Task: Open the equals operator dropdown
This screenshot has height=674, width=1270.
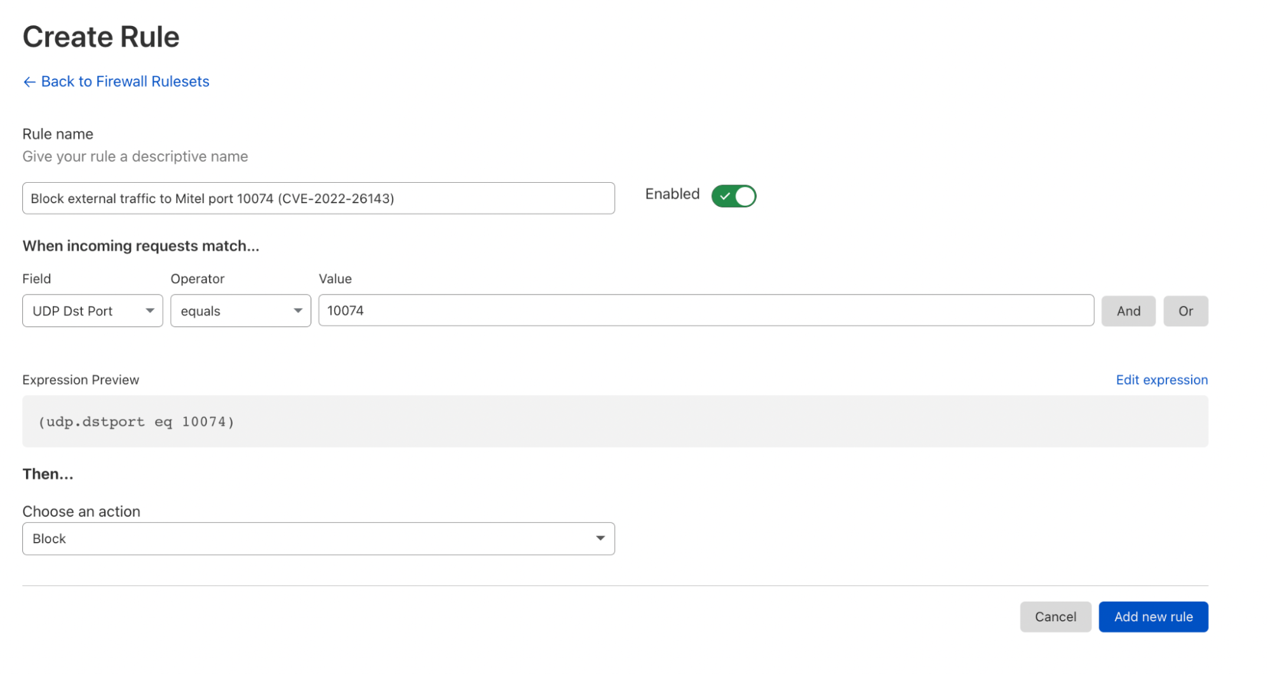Action: (x=241, y=311)
